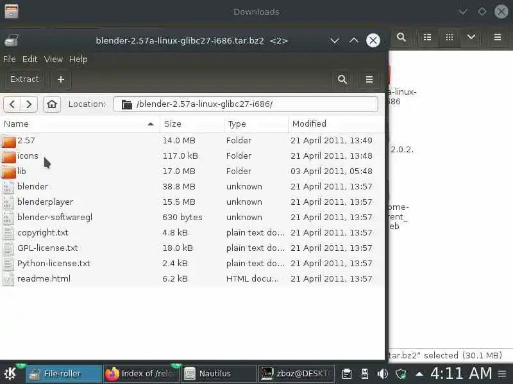This screenshot has width=513, height=384.
Task: Open the security shield tray icon
Action: click(x=401, y=374)
